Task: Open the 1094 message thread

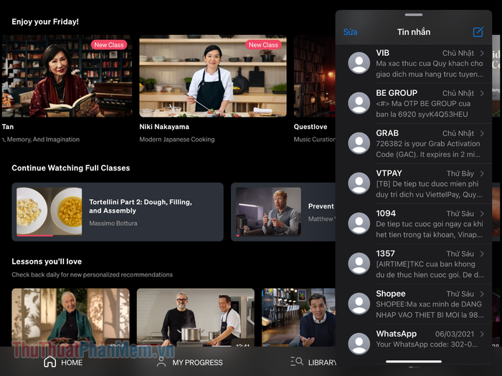Action: coord(414,223)
